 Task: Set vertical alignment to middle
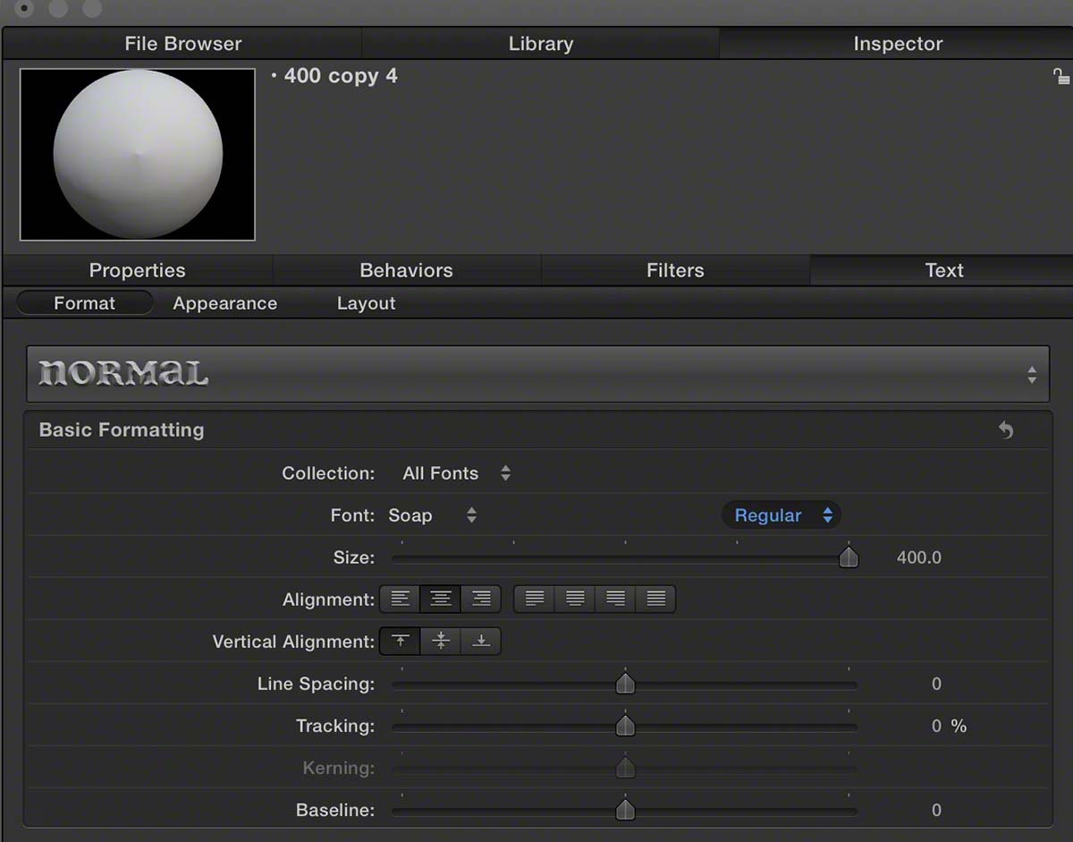pyautogui.click(x=441, y=641)
